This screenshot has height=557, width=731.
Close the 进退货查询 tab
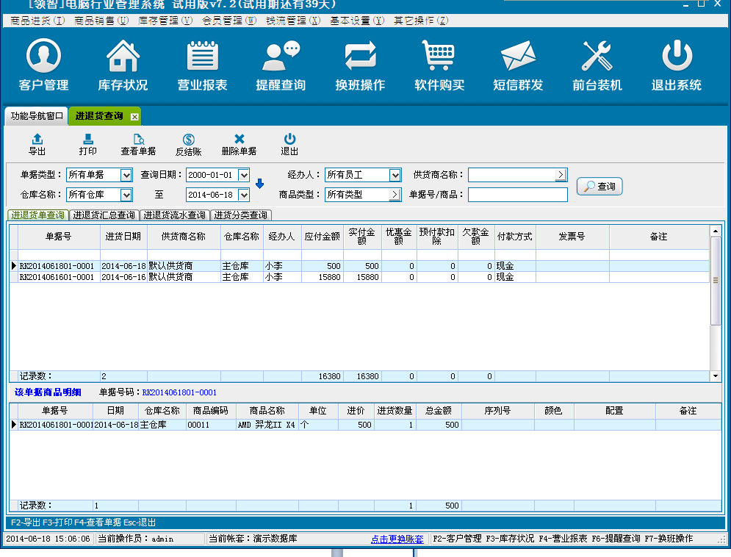[x=134, y=117]
